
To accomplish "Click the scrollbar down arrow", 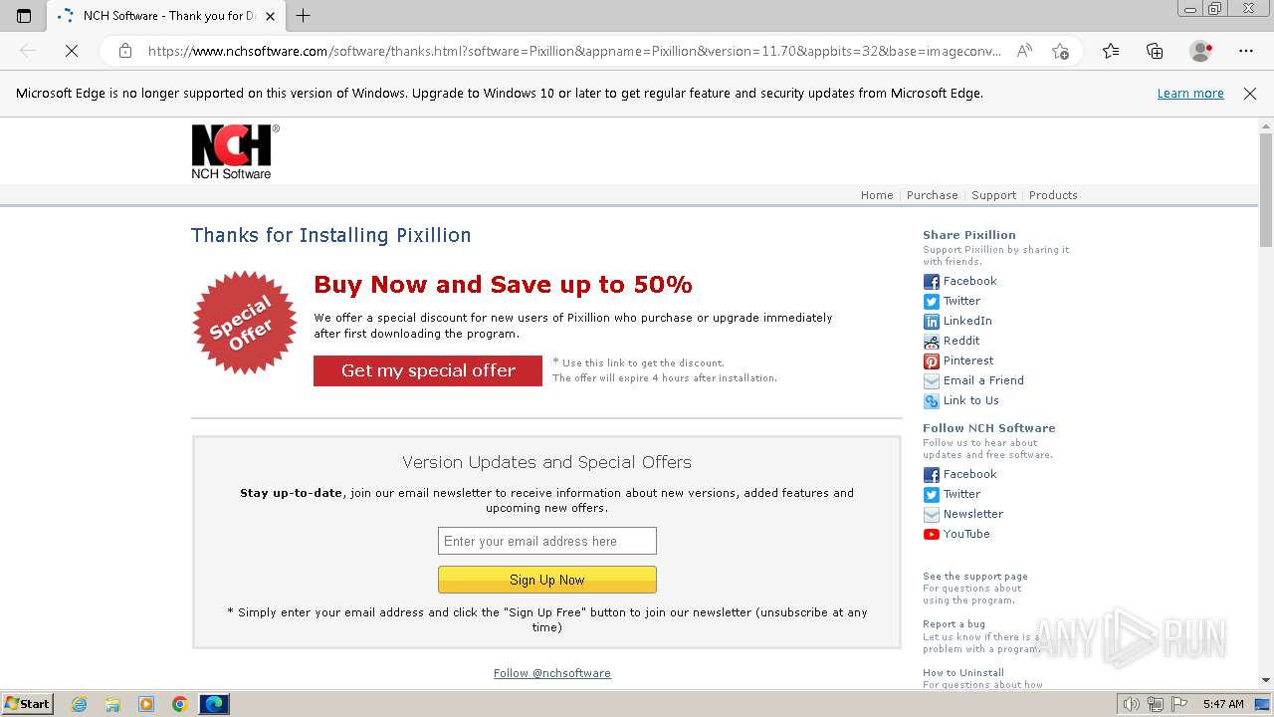I will tap(1266, 680).
